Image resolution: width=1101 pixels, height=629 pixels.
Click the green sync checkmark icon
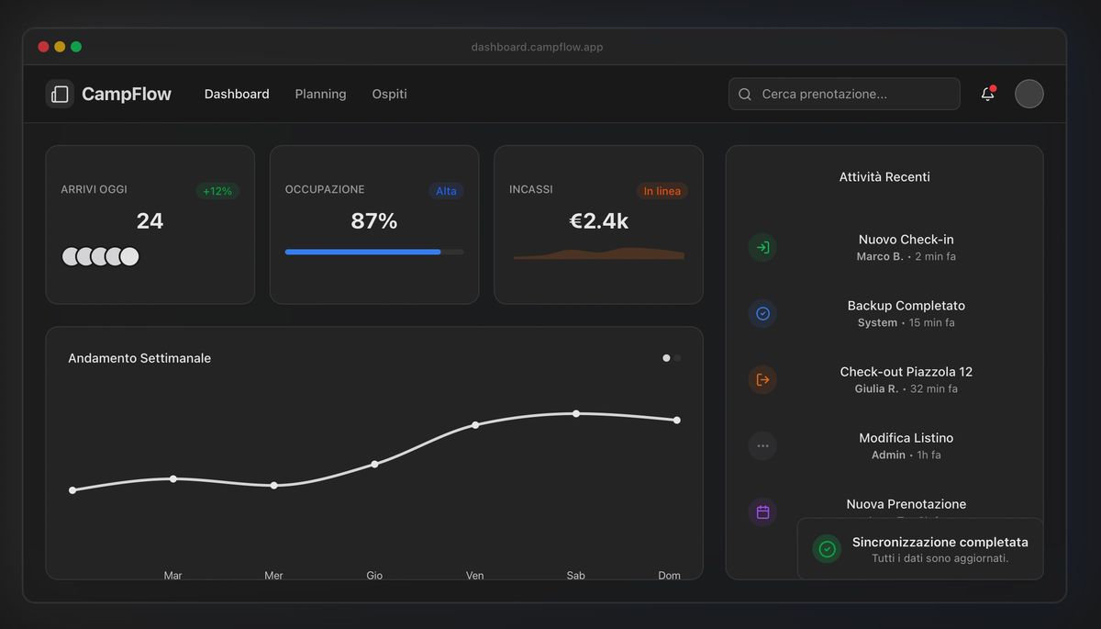(827, 549)
